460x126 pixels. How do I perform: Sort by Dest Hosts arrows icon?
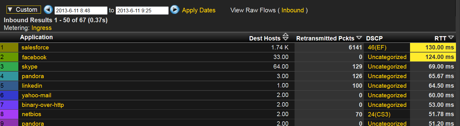tap(286, 37)
